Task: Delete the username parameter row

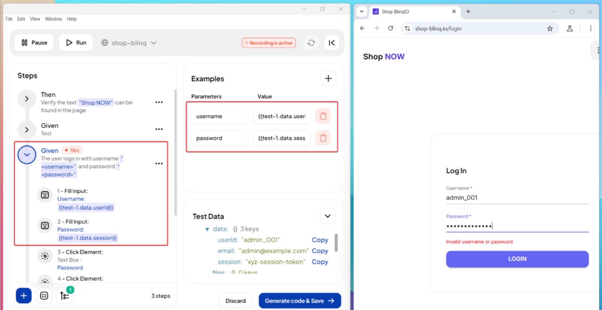Action: tap(323, 116)
